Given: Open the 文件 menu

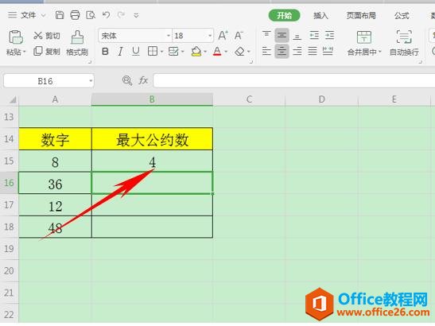Looking at the screenshot, I should [x=29, y=15].
